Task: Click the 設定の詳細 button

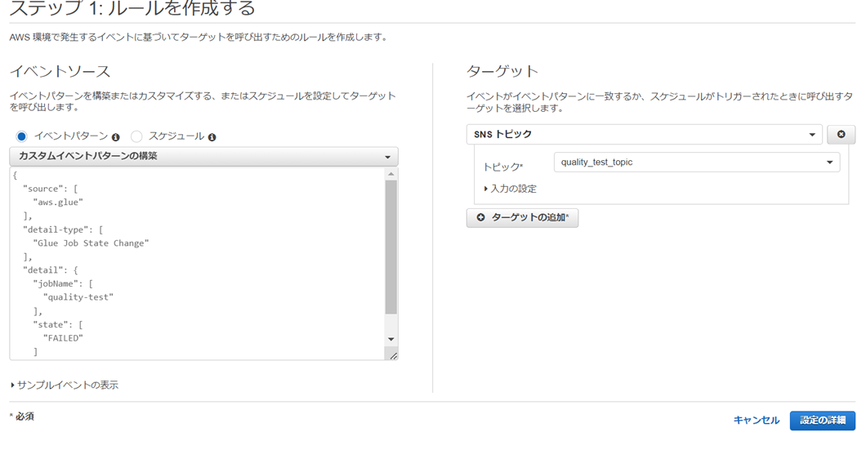Action: [x=823, y=420]
